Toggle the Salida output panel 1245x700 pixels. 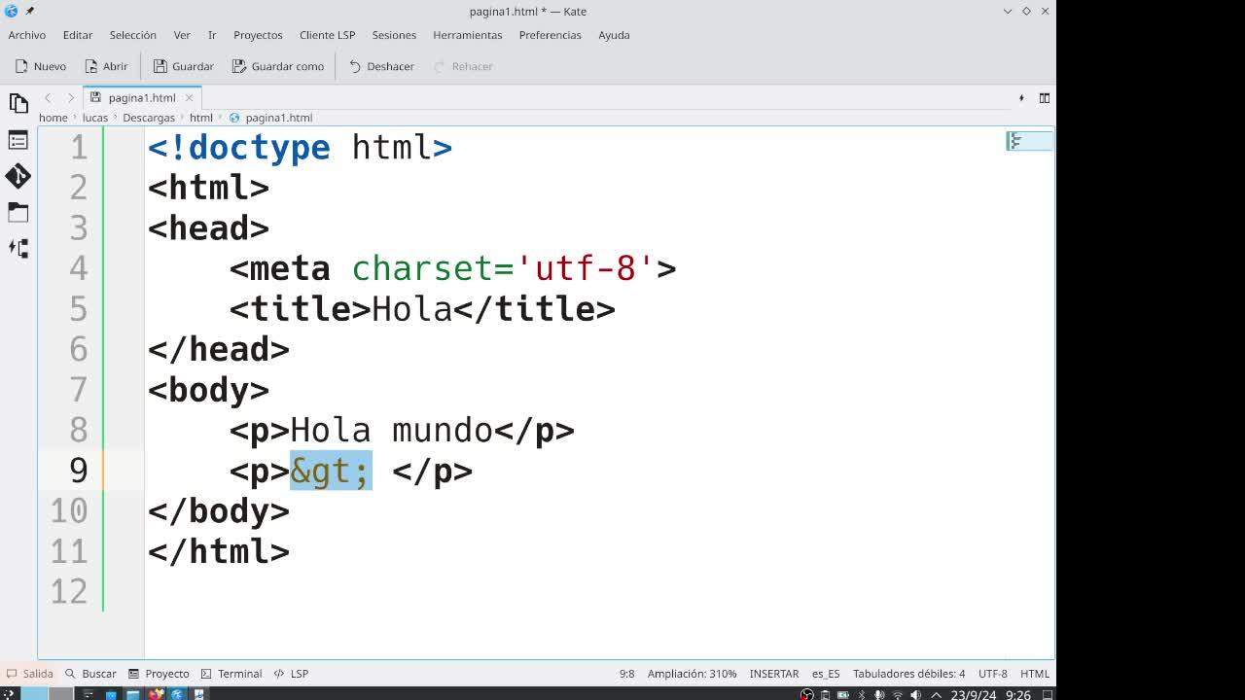point(29,674)
